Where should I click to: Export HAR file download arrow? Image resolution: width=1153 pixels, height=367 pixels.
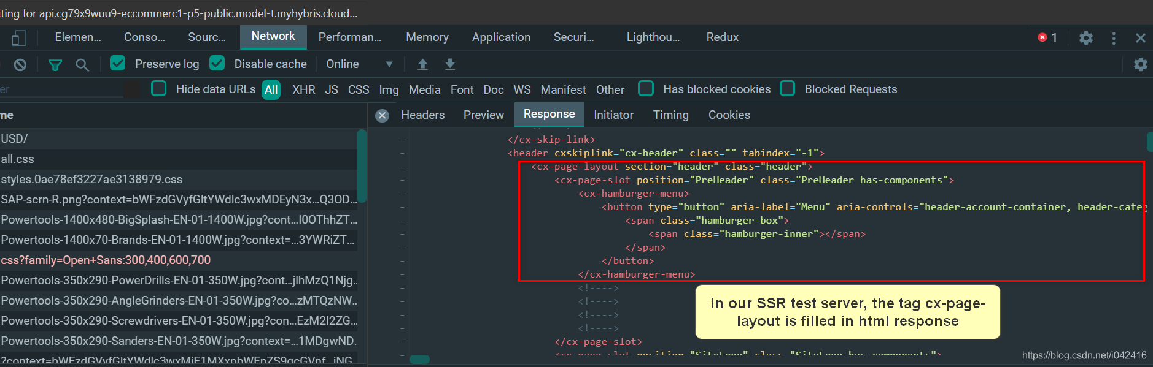tap(450, 64)
